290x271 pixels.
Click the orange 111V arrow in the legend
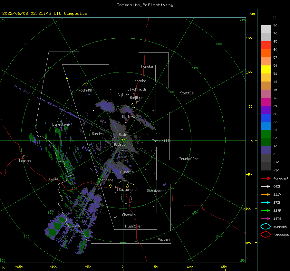tap(266, 194)
